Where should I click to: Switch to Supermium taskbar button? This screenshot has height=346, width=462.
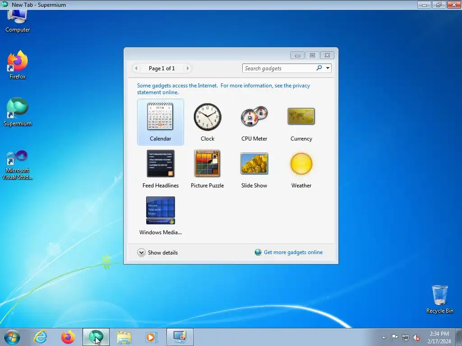pyautogui.click(x=96, y=337)
